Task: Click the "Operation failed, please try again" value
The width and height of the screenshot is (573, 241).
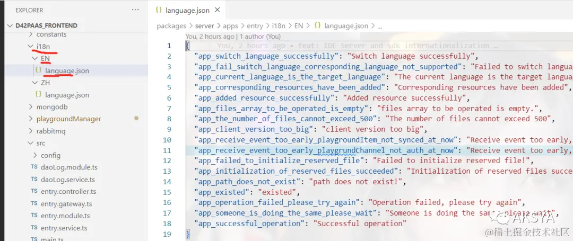Action: [444, 202]
